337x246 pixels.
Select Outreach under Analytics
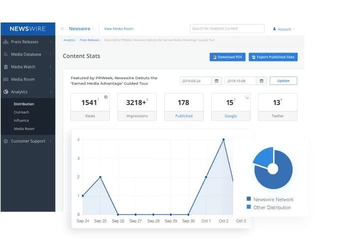21,112
